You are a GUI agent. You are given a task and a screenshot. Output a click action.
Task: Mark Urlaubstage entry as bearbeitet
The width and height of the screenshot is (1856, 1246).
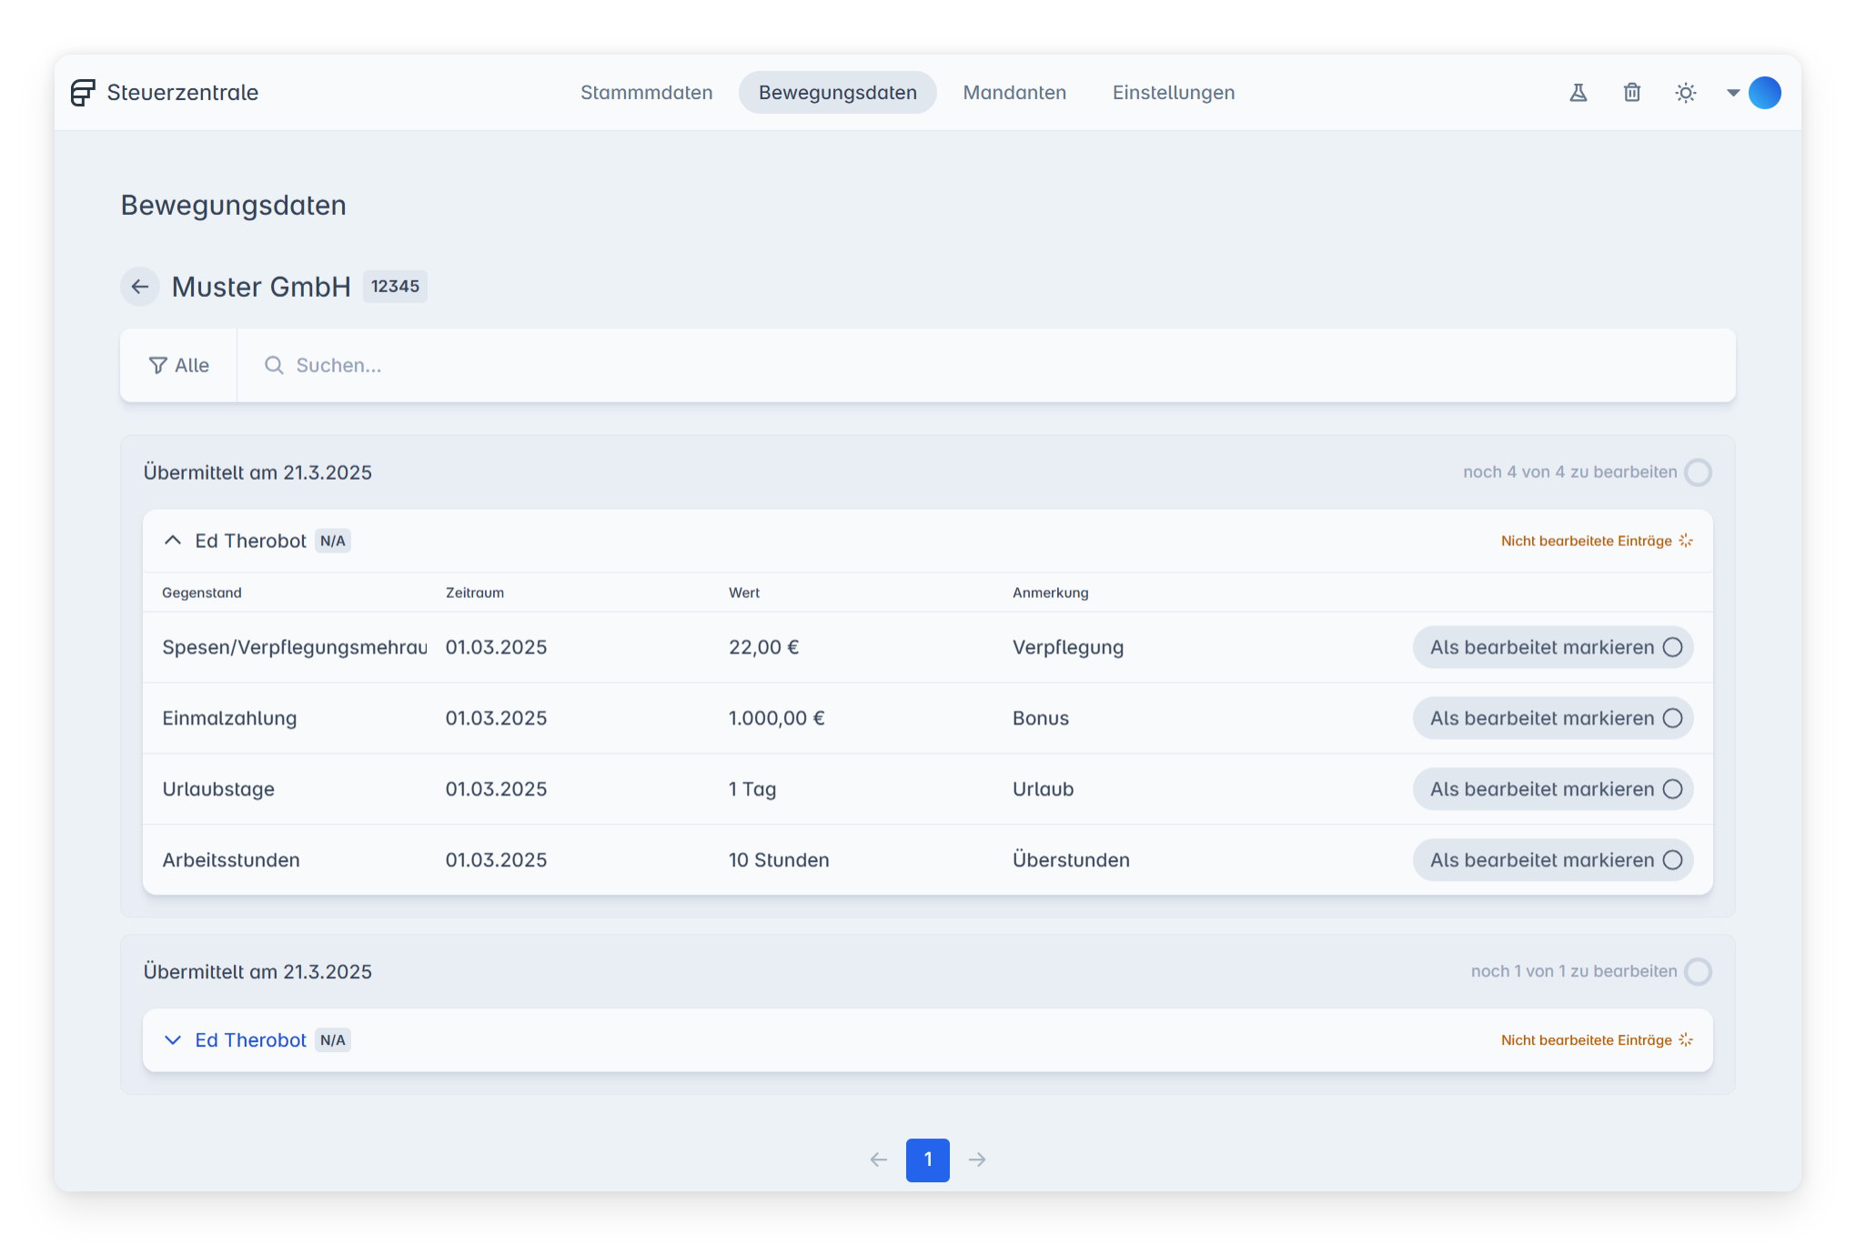[1552, 789]
